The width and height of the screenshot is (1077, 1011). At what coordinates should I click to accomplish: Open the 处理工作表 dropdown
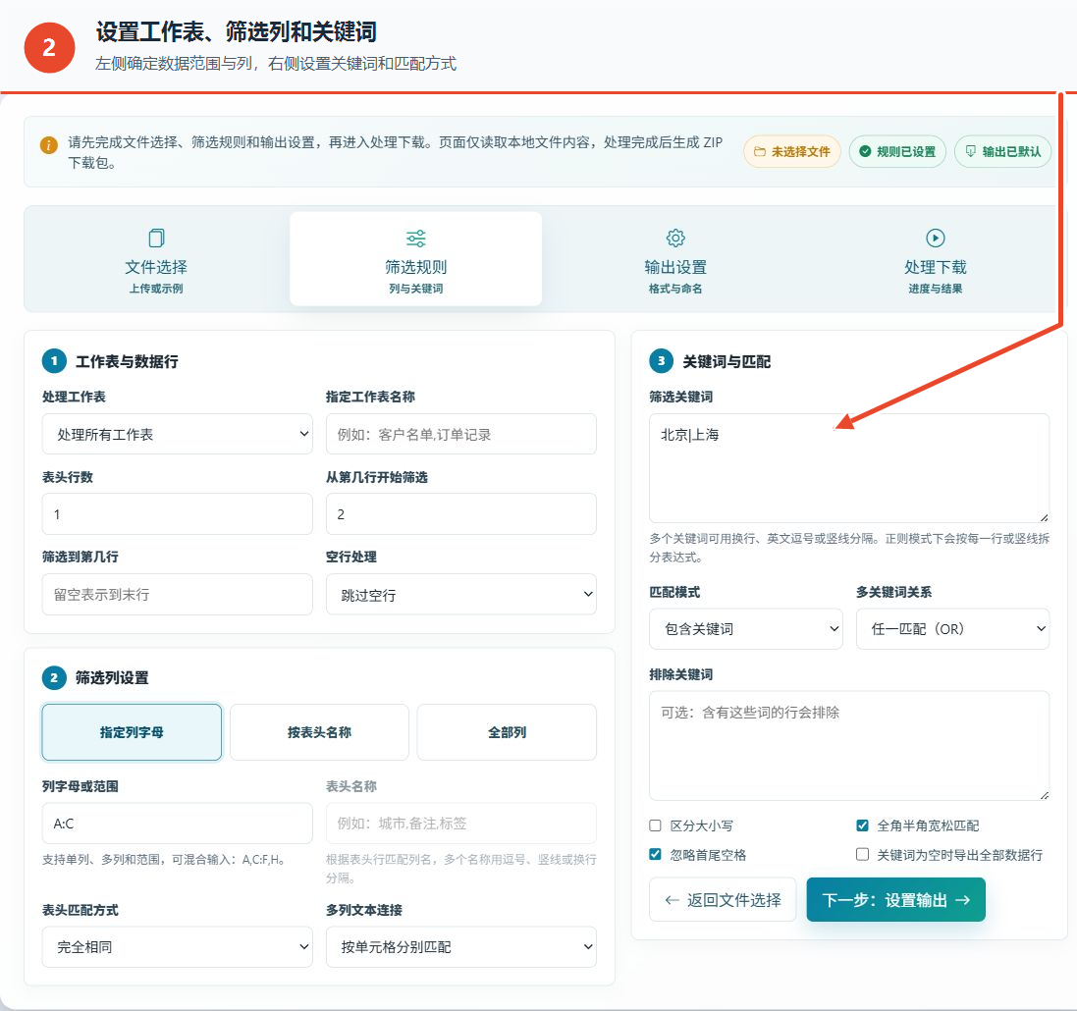(178, 434)
